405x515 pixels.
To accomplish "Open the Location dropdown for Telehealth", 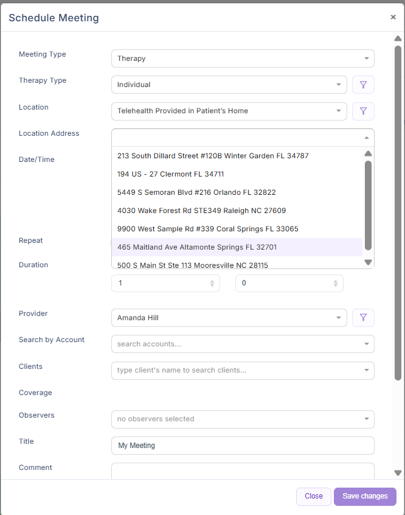I will click(x=229, y=111).
